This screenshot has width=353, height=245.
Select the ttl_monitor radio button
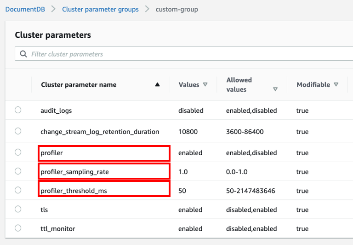[x=18, y=228]
